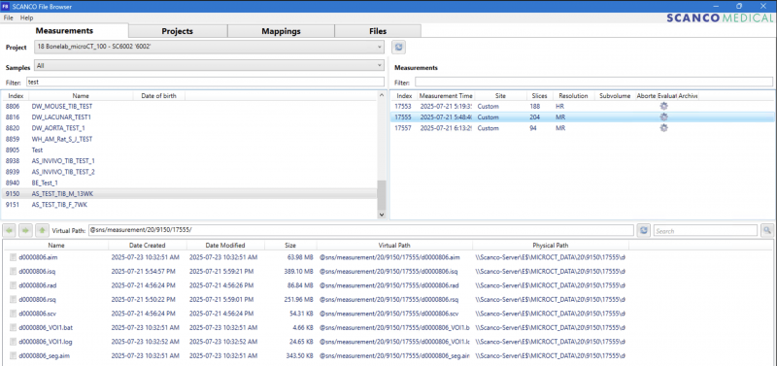Click the file icon of d0000806.rsq

coord(14,300)
